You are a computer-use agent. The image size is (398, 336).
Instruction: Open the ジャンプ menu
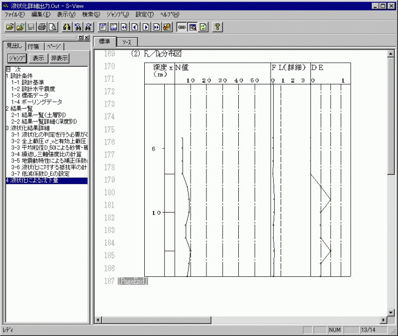pos(117,14)
